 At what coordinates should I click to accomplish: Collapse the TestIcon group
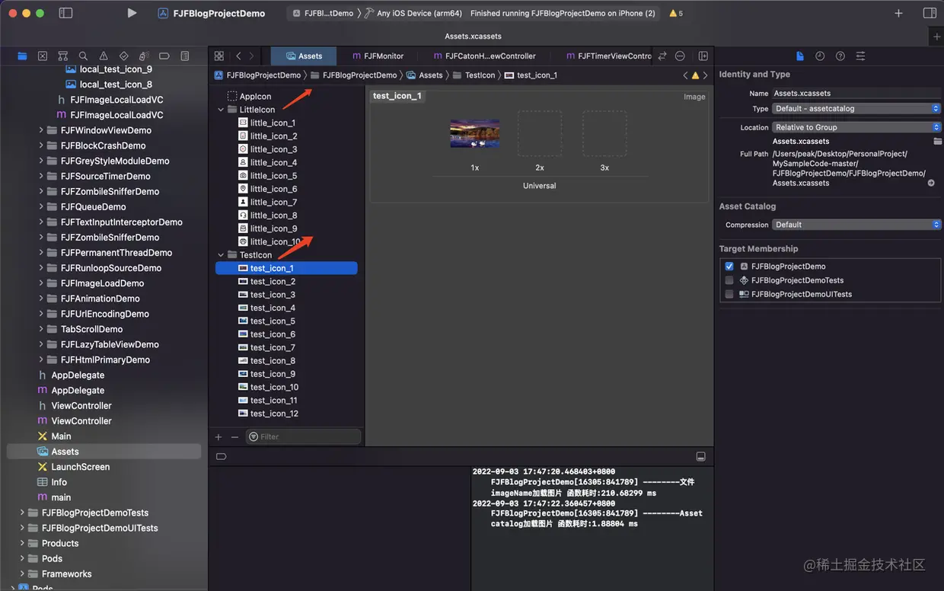point(222,255)
